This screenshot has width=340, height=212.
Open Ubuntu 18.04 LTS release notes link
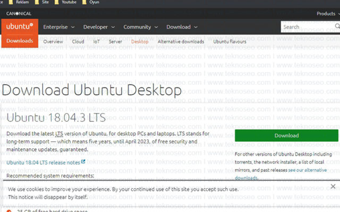43,163
